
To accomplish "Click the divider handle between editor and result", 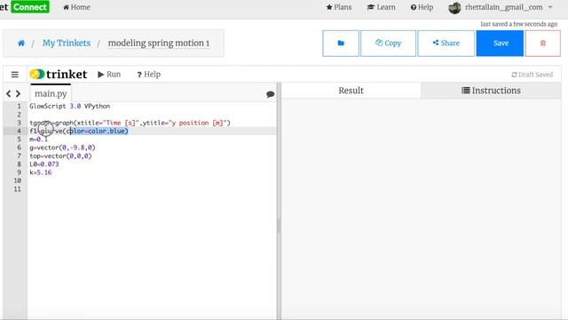I will [x=279, y=225].
